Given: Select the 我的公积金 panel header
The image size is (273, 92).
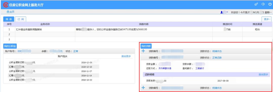Looking at the screenshot, I should coord(10,46).
